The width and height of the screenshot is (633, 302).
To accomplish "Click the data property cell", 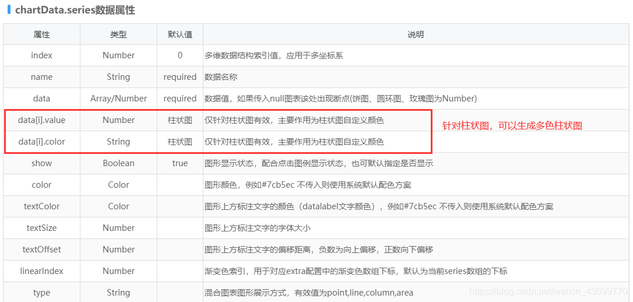I will click(x=41, y=99).
